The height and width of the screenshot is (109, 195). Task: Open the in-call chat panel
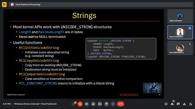tap(178, 104)
